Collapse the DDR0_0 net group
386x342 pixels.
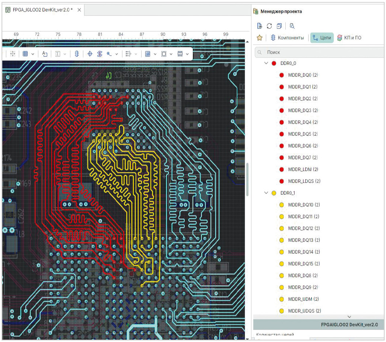(x=266, y=63)
